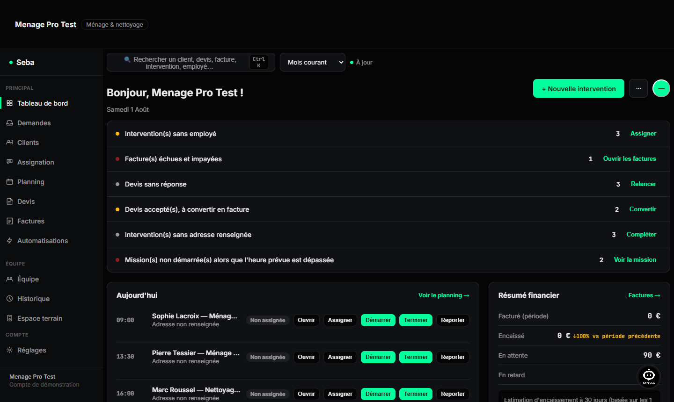Click Nouvelle intervention button

click(579, 88)
